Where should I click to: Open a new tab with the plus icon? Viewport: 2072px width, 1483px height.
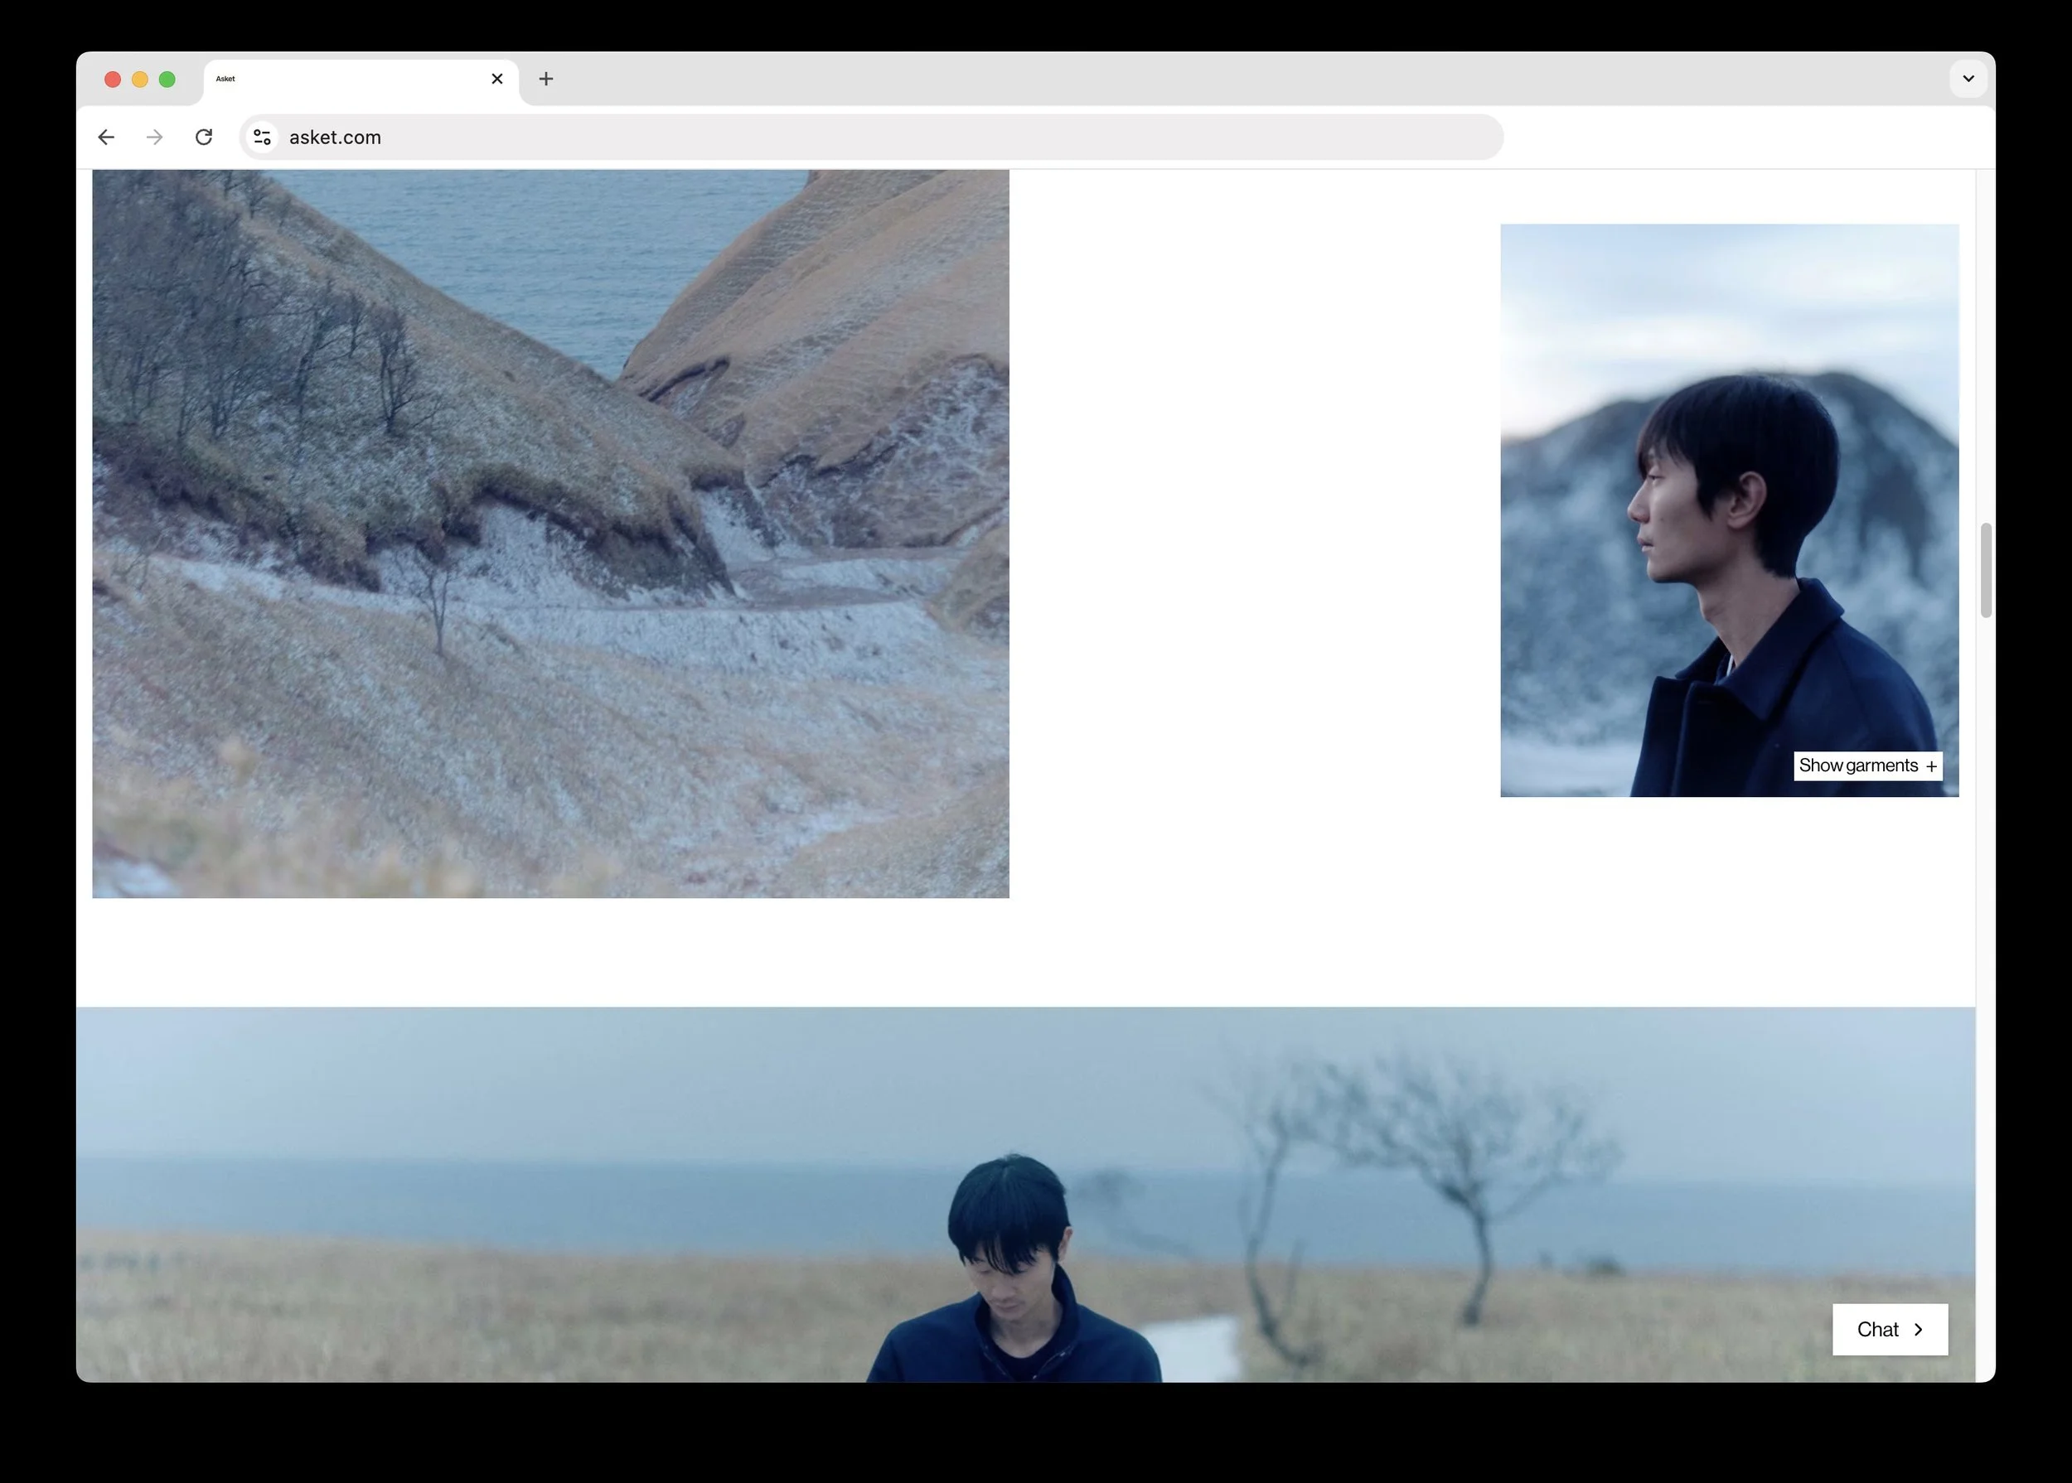click(x=545, y=79)
